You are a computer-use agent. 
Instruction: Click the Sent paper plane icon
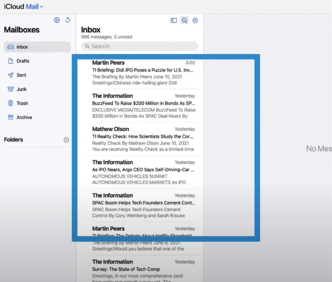pos(10,75)
